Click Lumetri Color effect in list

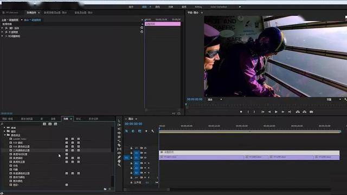[20, 139]
